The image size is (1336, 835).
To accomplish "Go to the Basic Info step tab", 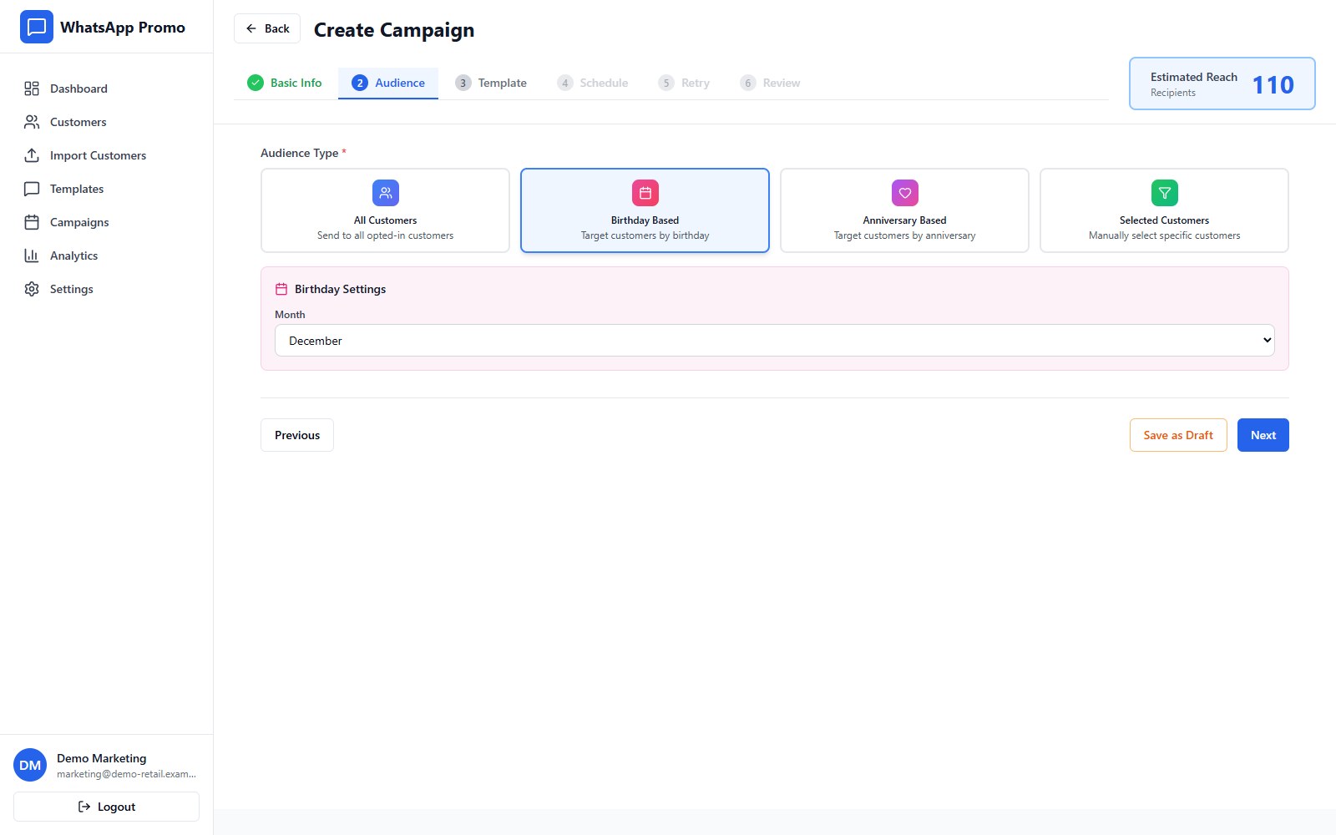I will (x=285, y=83).
